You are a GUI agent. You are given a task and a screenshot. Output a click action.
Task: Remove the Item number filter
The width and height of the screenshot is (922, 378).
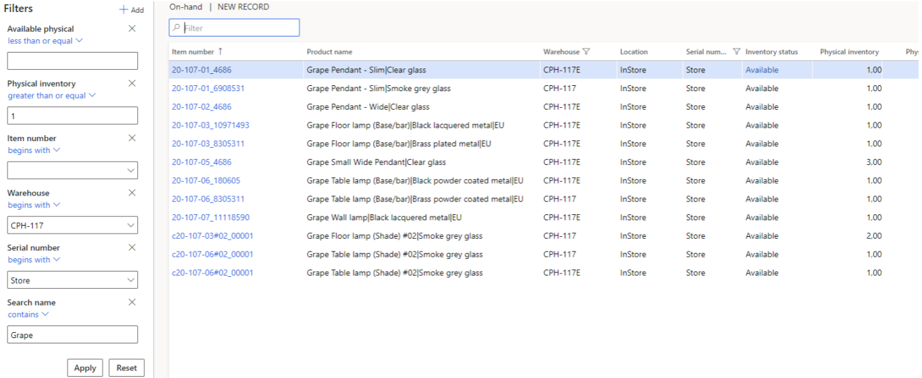(132, 138)
